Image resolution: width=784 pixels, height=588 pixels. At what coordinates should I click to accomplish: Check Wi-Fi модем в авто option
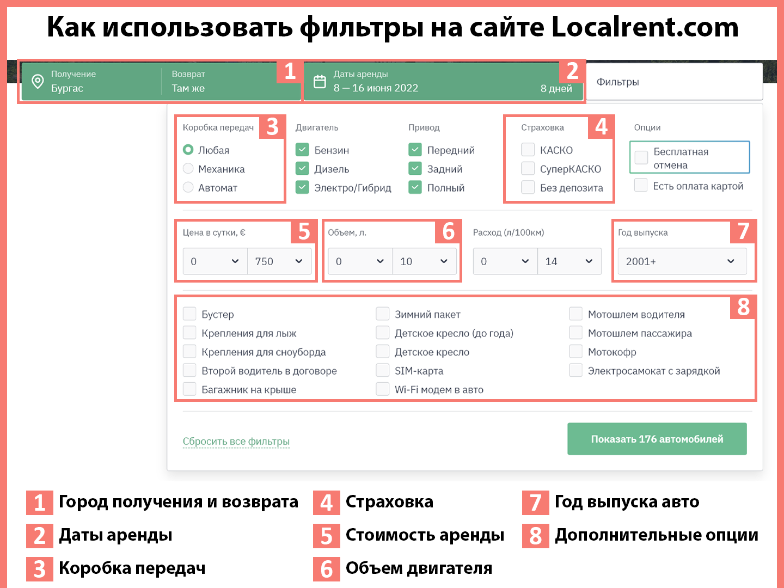pos(383,389)
